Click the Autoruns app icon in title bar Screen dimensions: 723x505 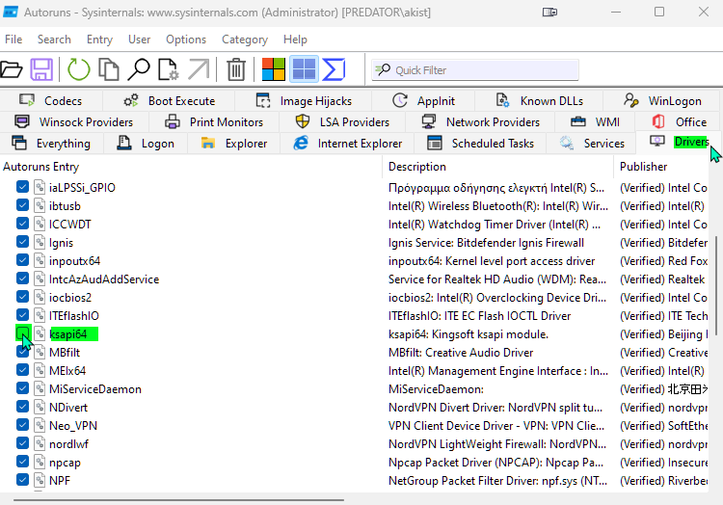(11, 12)
